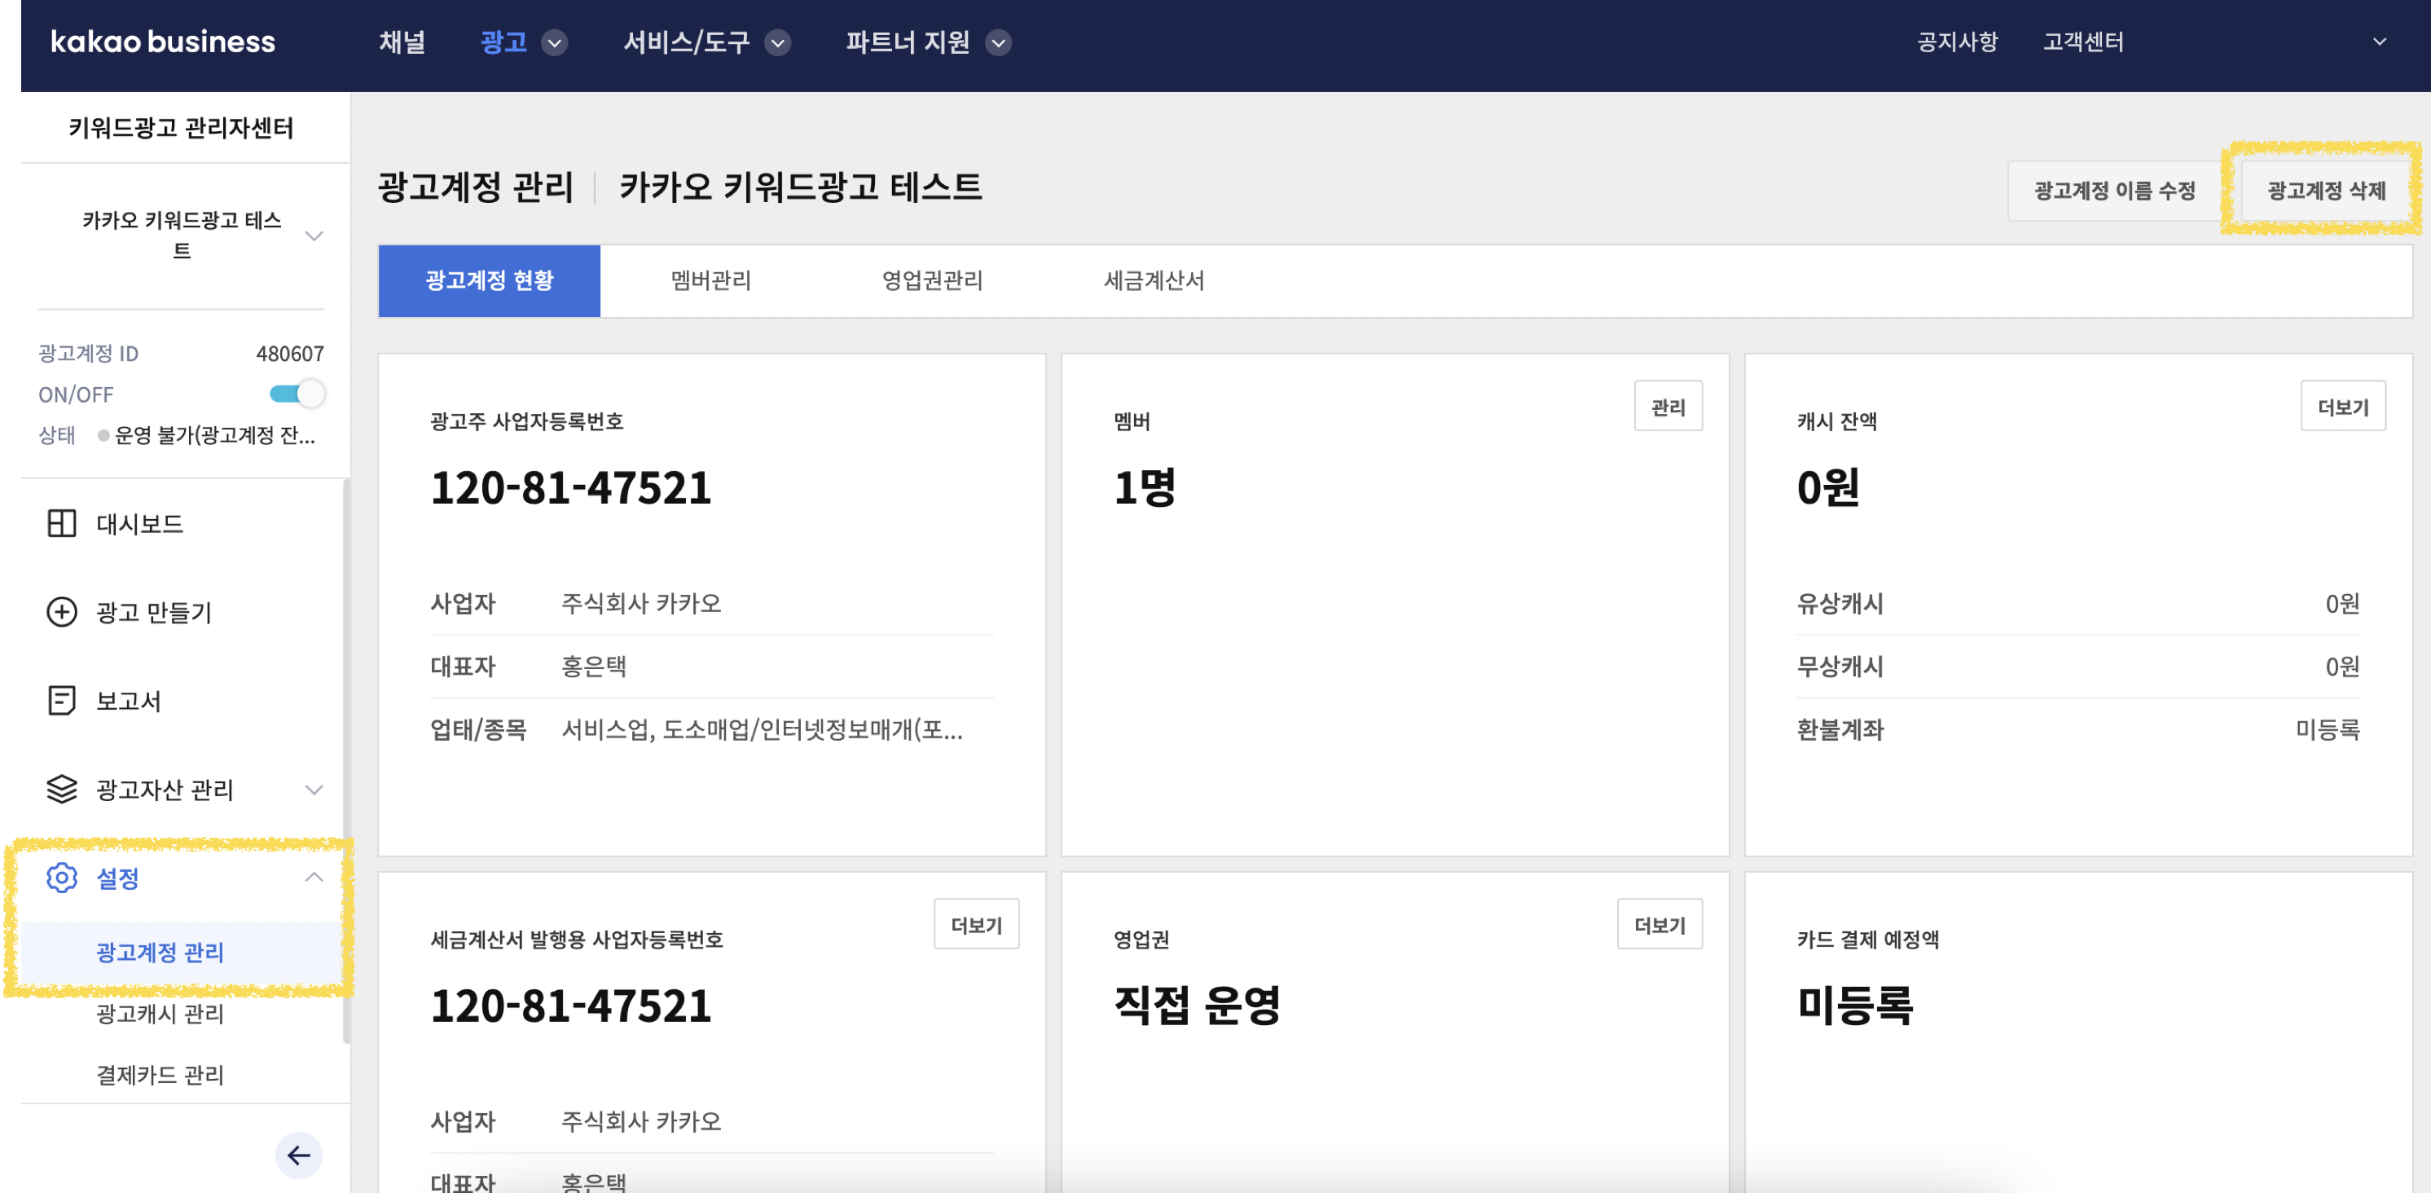The height and width of the screenshot is (1193, 2431).
Task: Collapse sidebar with back arrow button
Action: point(298,1156)
